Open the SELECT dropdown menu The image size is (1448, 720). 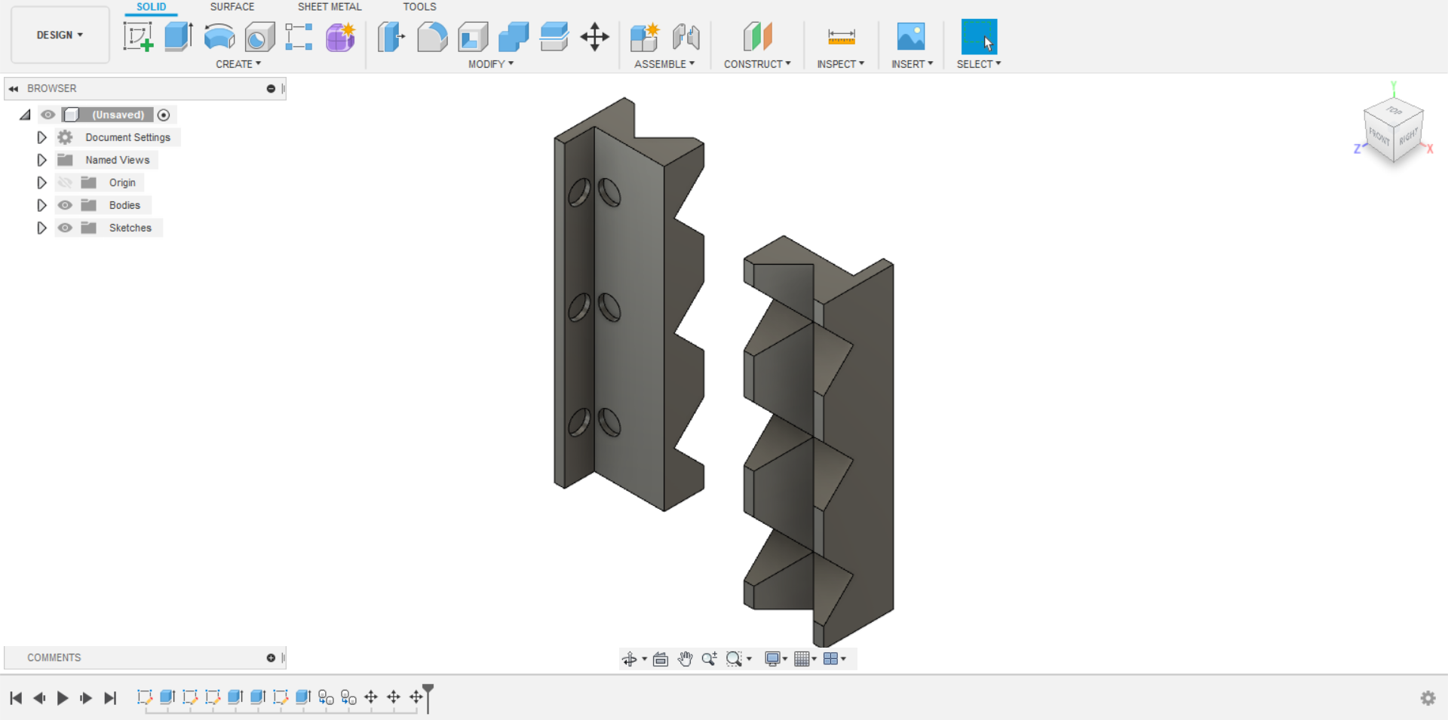[979, 64]
